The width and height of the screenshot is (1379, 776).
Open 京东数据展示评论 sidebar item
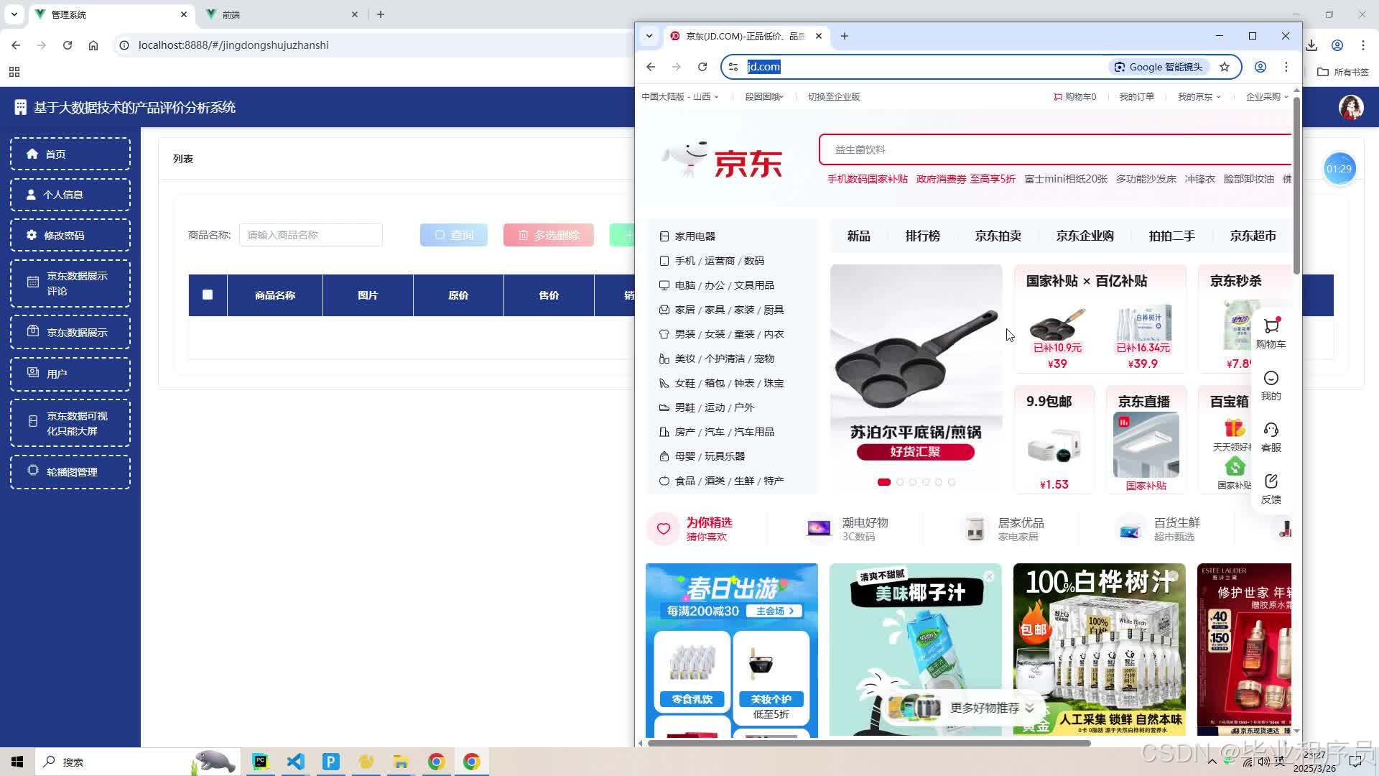tap(70, 283)
